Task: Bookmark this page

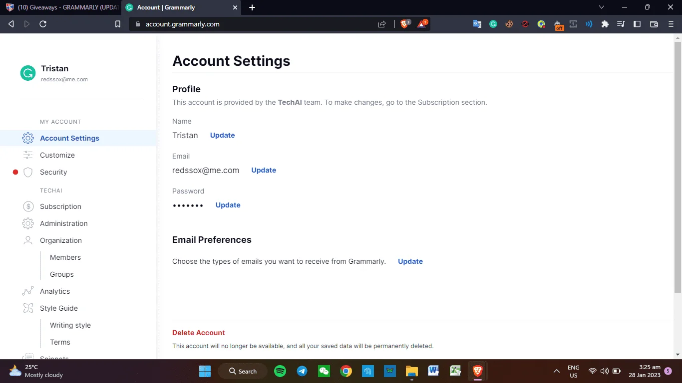Action: 118,24
